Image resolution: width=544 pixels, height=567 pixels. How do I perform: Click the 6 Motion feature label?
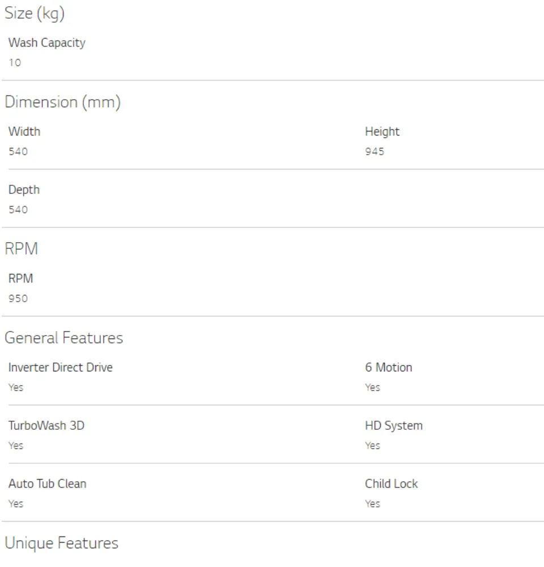click(x=388, y=367)
